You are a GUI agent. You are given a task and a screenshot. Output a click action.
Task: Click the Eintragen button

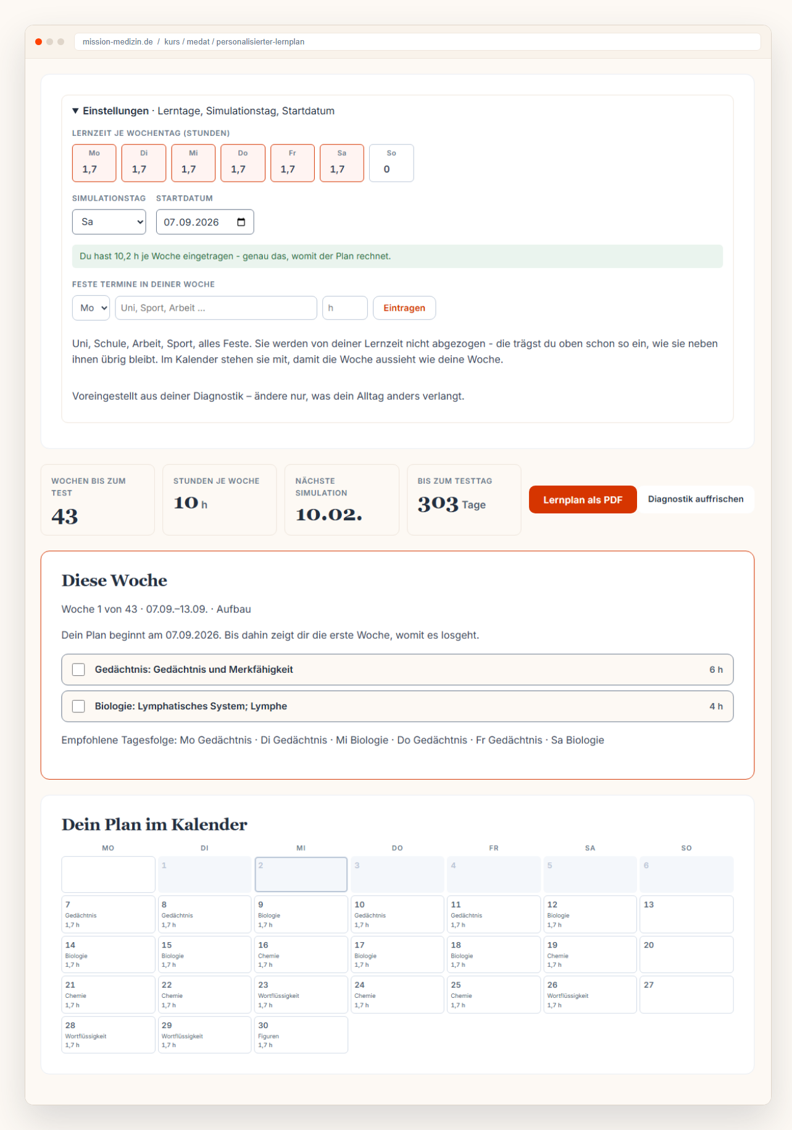tap(404, 308)
